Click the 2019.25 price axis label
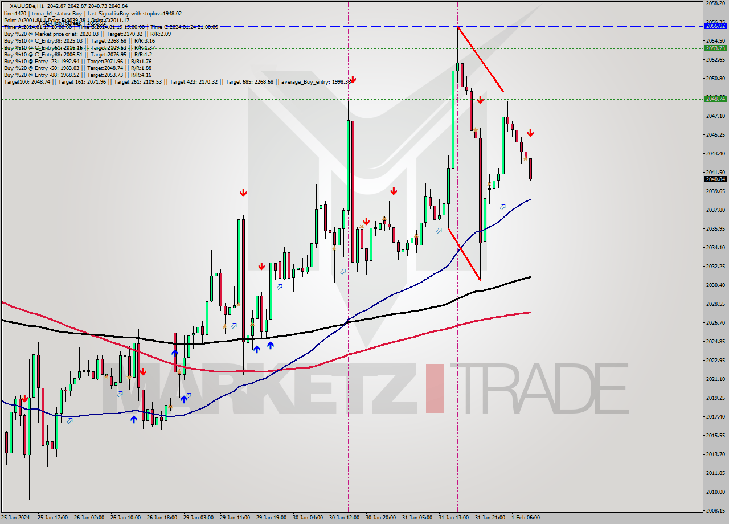729x524 pixels. [x=715, y=398]
